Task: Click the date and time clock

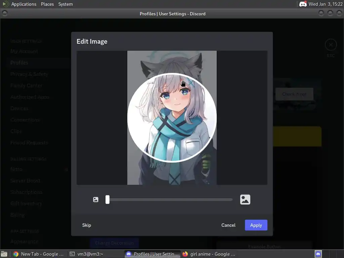Action: (326, 4)
